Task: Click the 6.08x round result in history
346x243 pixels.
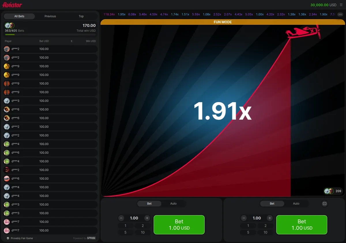Action: click(x=132, y=14)
